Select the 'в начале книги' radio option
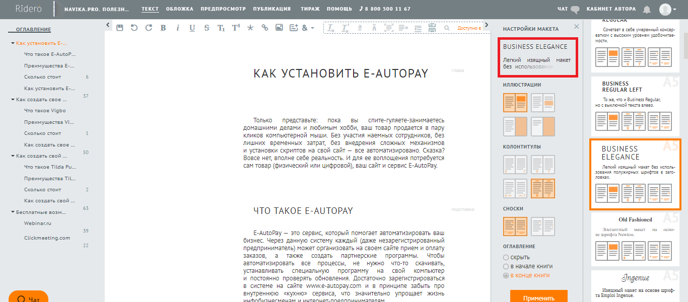Screen dimensions: 688x302 (506, 266)
